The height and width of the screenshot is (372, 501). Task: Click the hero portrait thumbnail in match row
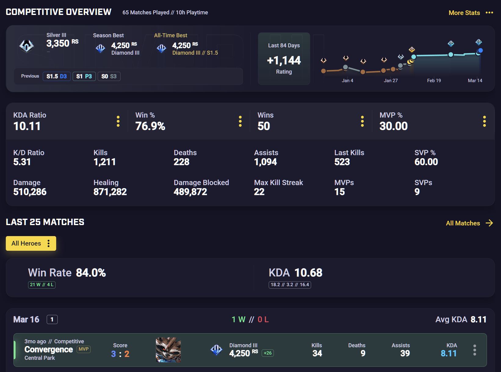[168, 350]
